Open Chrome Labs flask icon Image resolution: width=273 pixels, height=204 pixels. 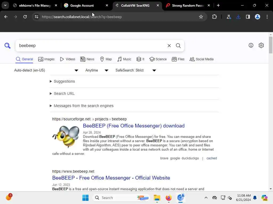click(x=228, y=17)
